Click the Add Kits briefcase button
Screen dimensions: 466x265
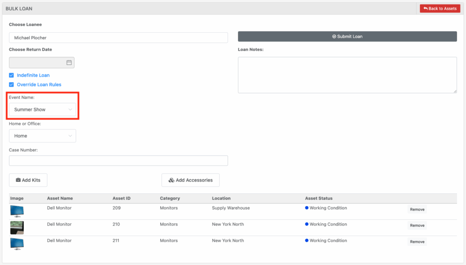pyautogui.click(x=28, y=180)
